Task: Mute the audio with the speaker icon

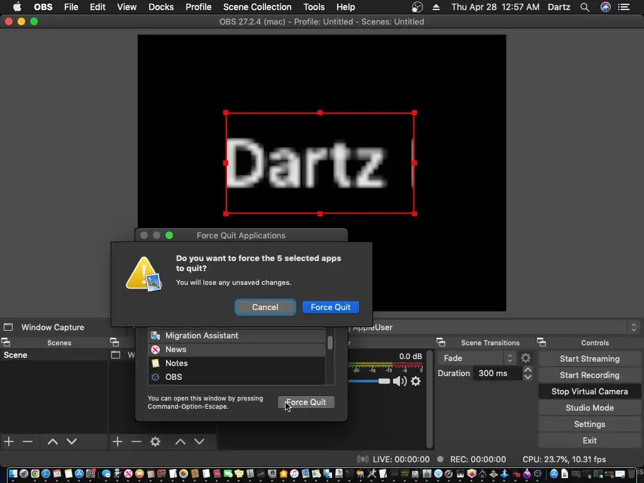Action: tap(399, 381)
